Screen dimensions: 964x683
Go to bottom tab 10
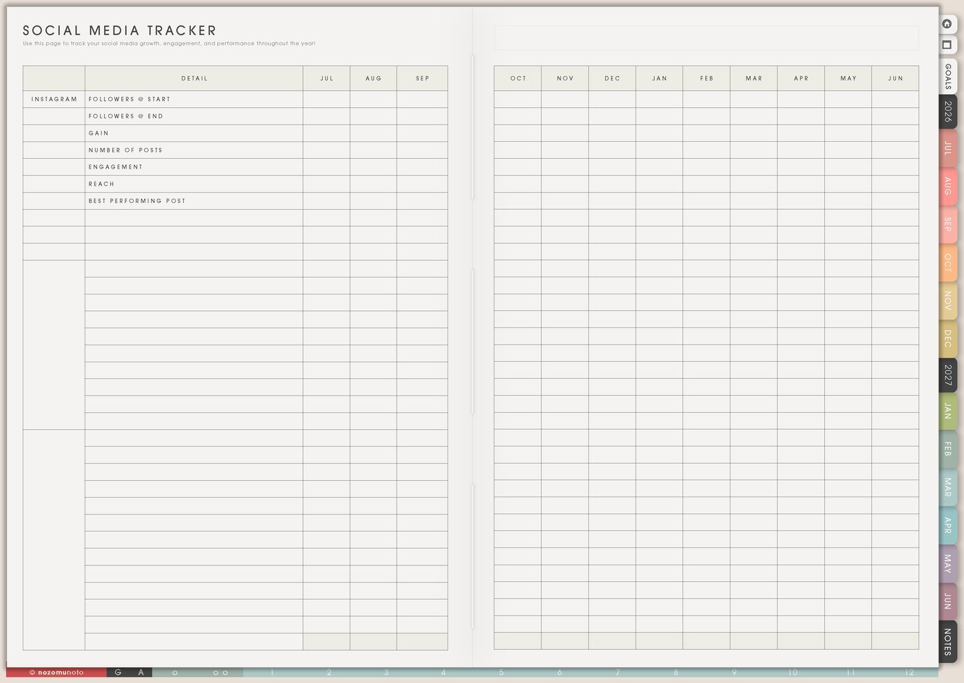(793, 672)
